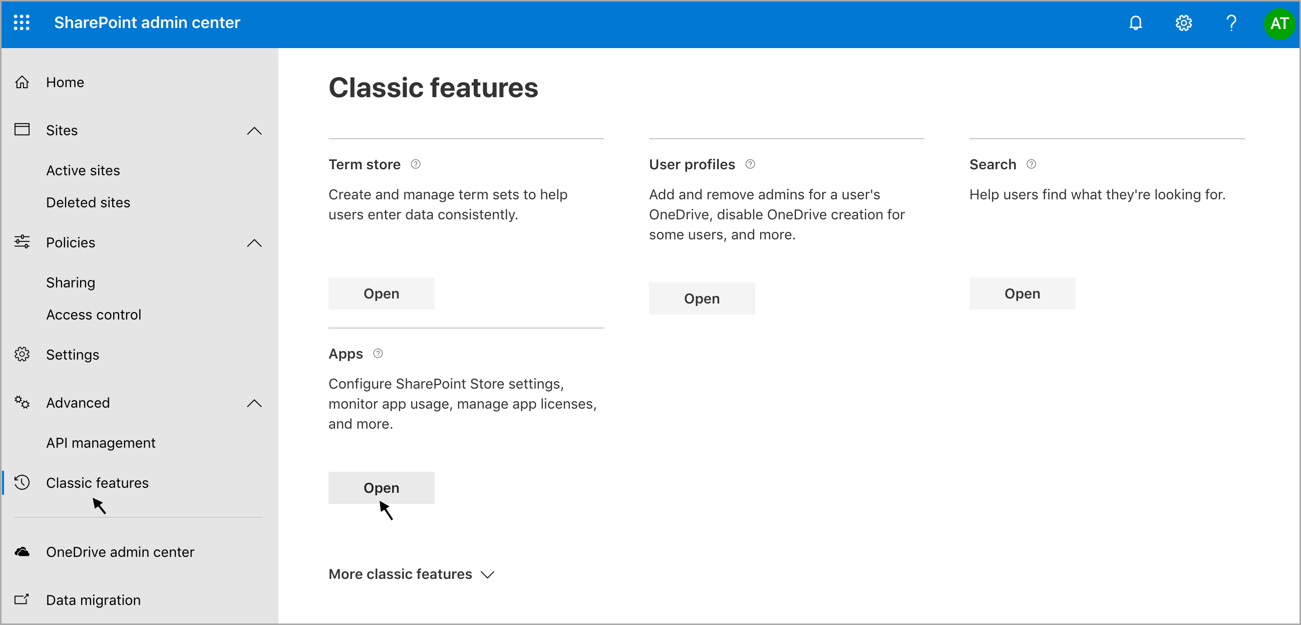This screenshot has width=1301, height=625.
Task: Open the app launcher waffle icon
Action: [x=21, y=23]
